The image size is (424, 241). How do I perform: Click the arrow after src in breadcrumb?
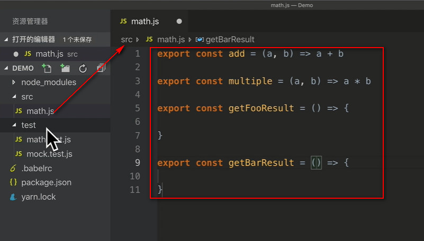pos(138,40)
